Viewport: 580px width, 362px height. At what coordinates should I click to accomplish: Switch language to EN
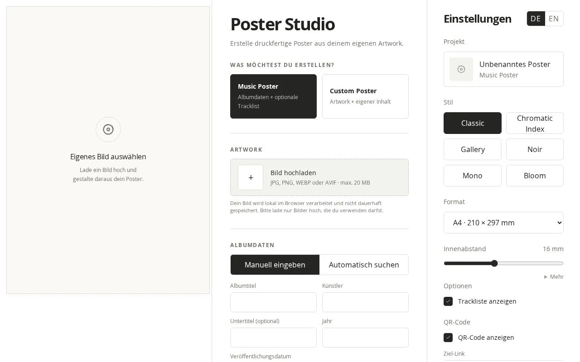(x=554, y=19)
